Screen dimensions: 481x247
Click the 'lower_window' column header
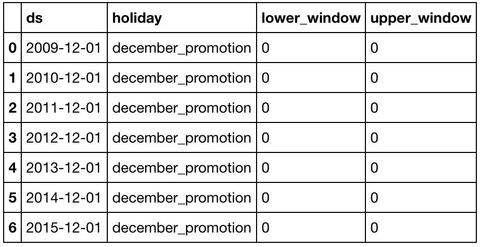tap(310, 19)
